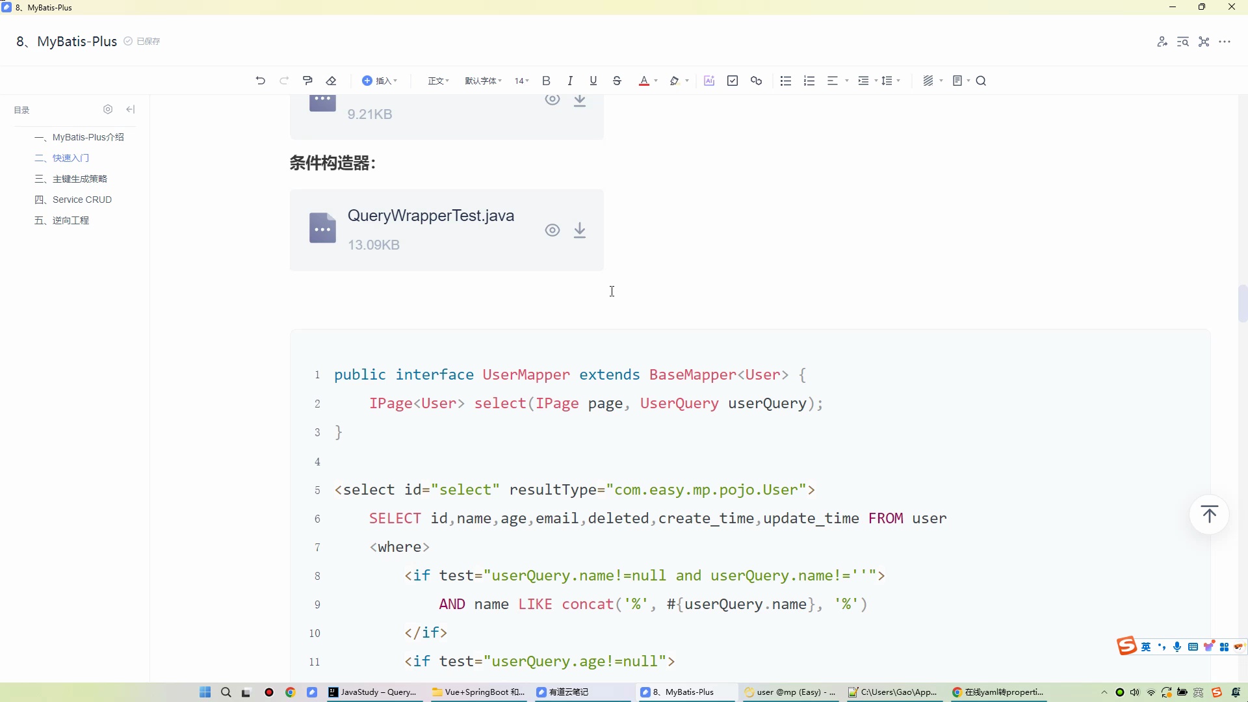
Task: Open the font size dropdown showing 14
Action: tap(521, 80)
